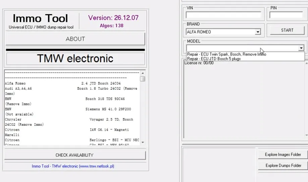Click the supported list scroll down arrow

click(143, 142)
